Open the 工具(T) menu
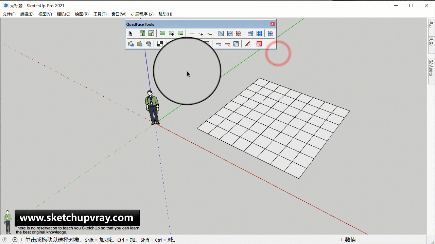Screen dimensions: 435x244 coord(100,14)
